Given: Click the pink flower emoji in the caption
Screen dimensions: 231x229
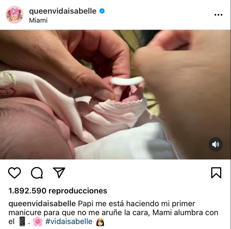Looking at the screenshot, I should point(38,221).
